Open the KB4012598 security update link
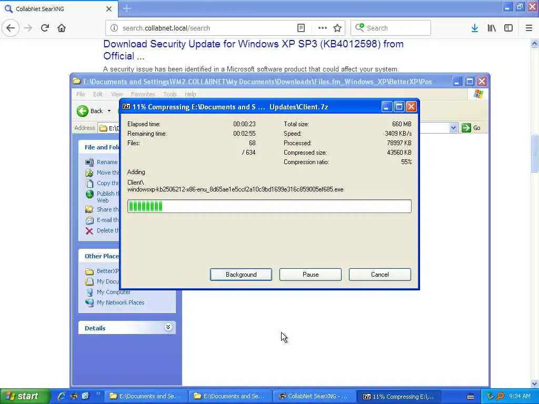 pos(253,50)
